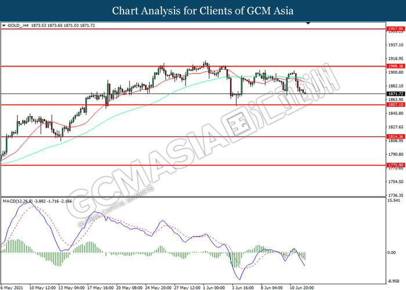Select the 1957.95 red price label
This screenshot has height=290, width=406.
pyautogui.click(x=396, y=29)
